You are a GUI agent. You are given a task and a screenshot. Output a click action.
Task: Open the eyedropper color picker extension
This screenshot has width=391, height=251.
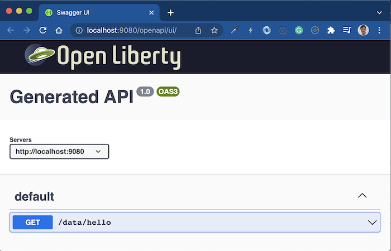[235, 30]
